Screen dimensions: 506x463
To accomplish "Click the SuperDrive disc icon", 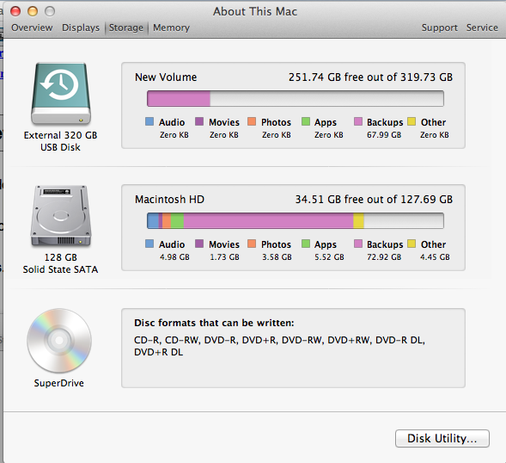I will click(59, 341).
